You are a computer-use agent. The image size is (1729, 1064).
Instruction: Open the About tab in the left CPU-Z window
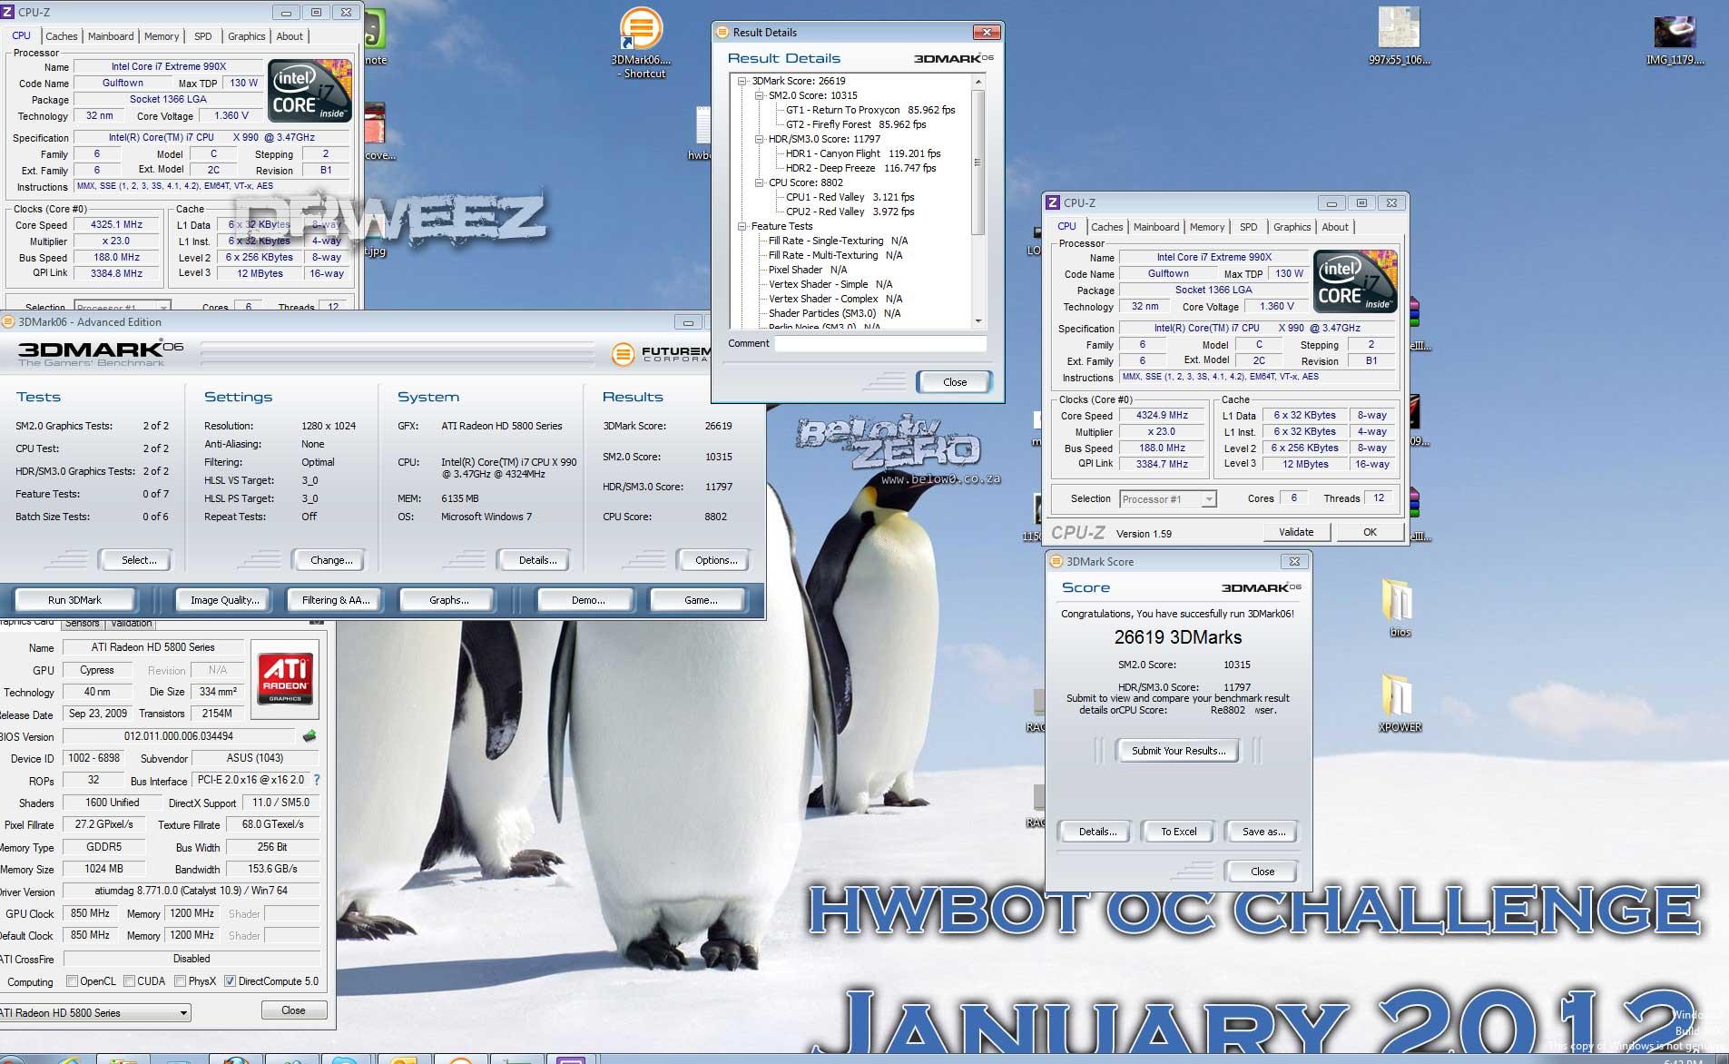pyautogui.click(x=290, y=36)
